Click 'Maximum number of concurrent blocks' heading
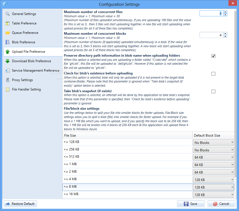Image resolution: width=239 pixels, height=211 pixels. click(95, 34)
